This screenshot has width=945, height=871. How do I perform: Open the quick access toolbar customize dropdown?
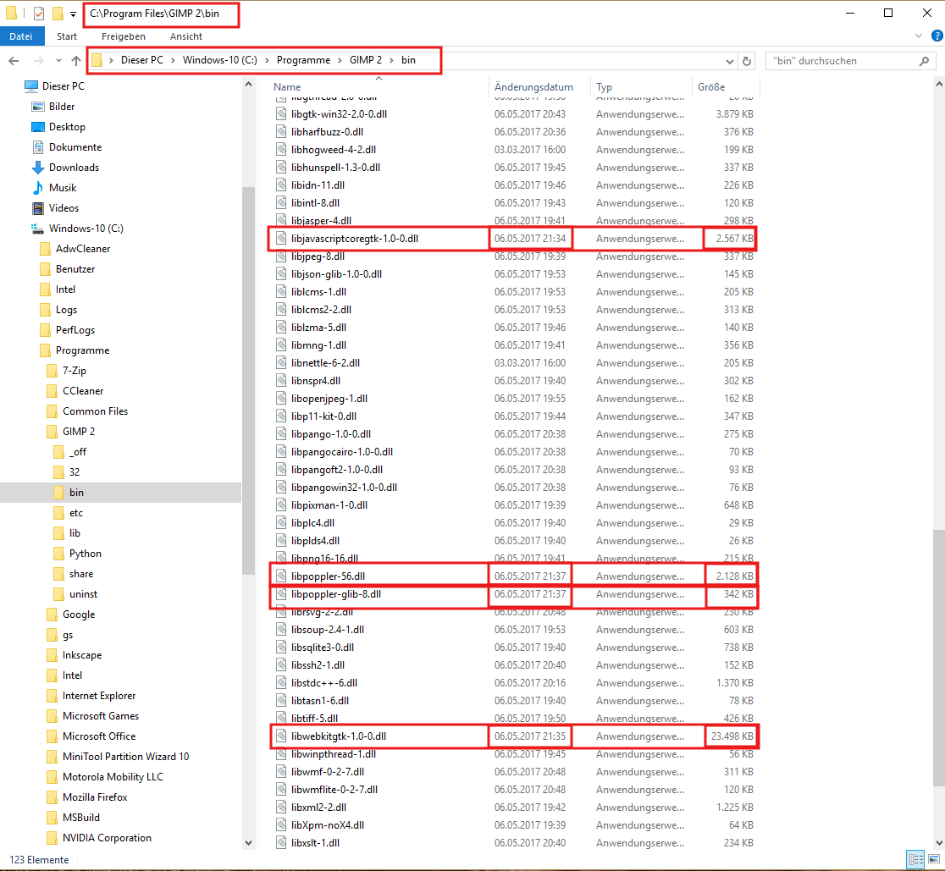[73, 14]
